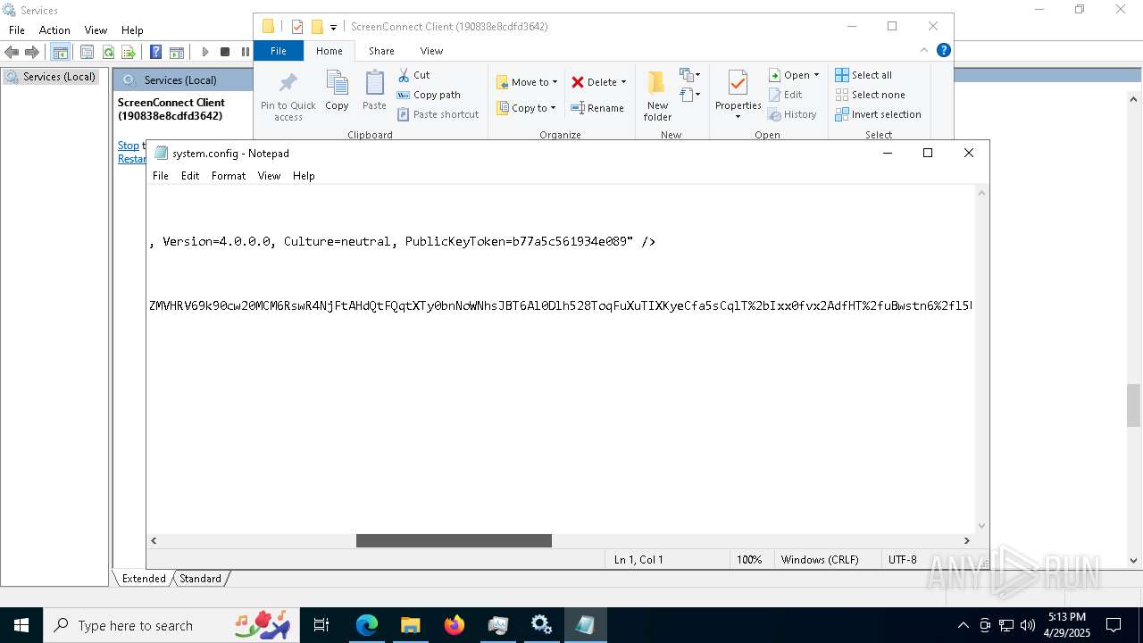1143x643 pixels.
Task: Click the Cut scissors button
Action: click(x=413, y=75)
